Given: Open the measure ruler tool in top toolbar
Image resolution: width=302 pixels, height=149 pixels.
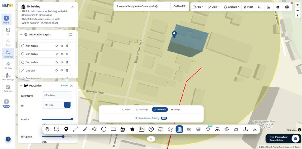Looking at the screenshot, I should click(268, 7).
